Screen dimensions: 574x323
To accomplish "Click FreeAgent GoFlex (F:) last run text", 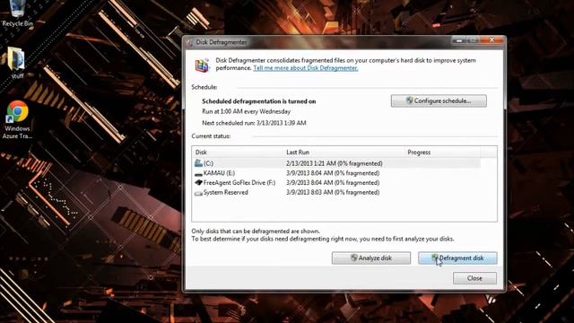I will pos(333,183).
